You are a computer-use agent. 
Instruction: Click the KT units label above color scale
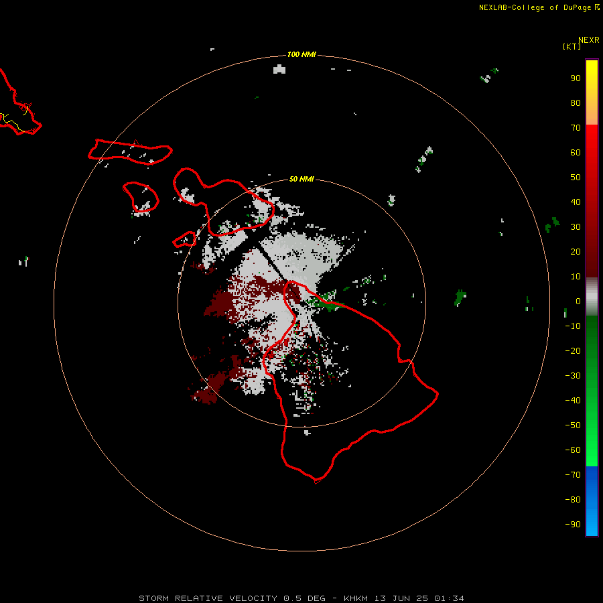coord(572,47)
